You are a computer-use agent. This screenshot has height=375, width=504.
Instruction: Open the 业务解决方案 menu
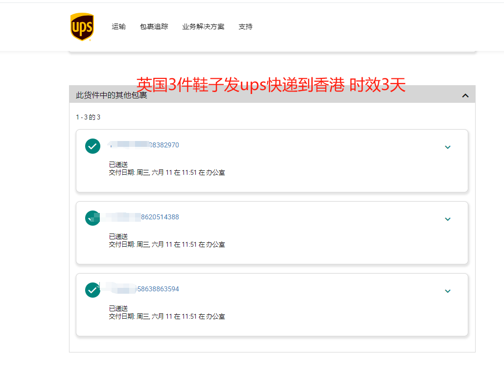203,27
